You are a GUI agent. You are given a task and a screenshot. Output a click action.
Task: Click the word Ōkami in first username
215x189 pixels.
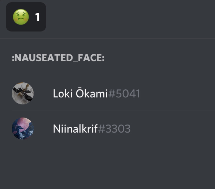pyautogui.click(x=92, y=93)
